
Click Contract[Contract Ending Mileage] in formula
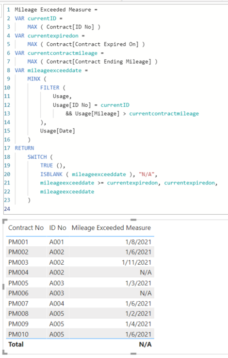99,61
